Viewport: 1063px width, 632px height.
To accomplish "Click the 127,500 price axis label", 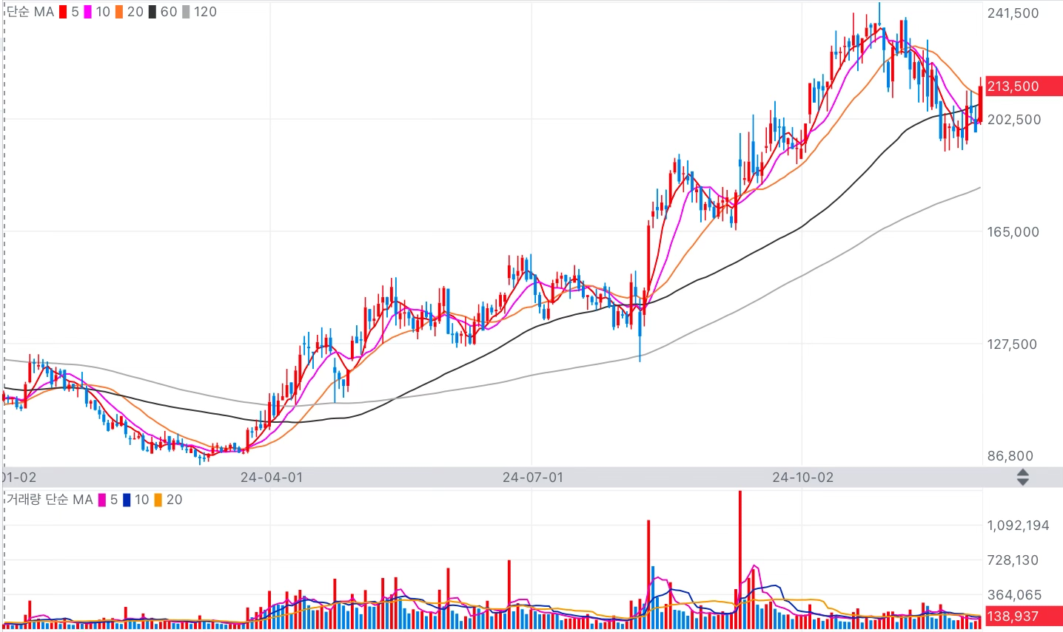I will [1013, 344].
